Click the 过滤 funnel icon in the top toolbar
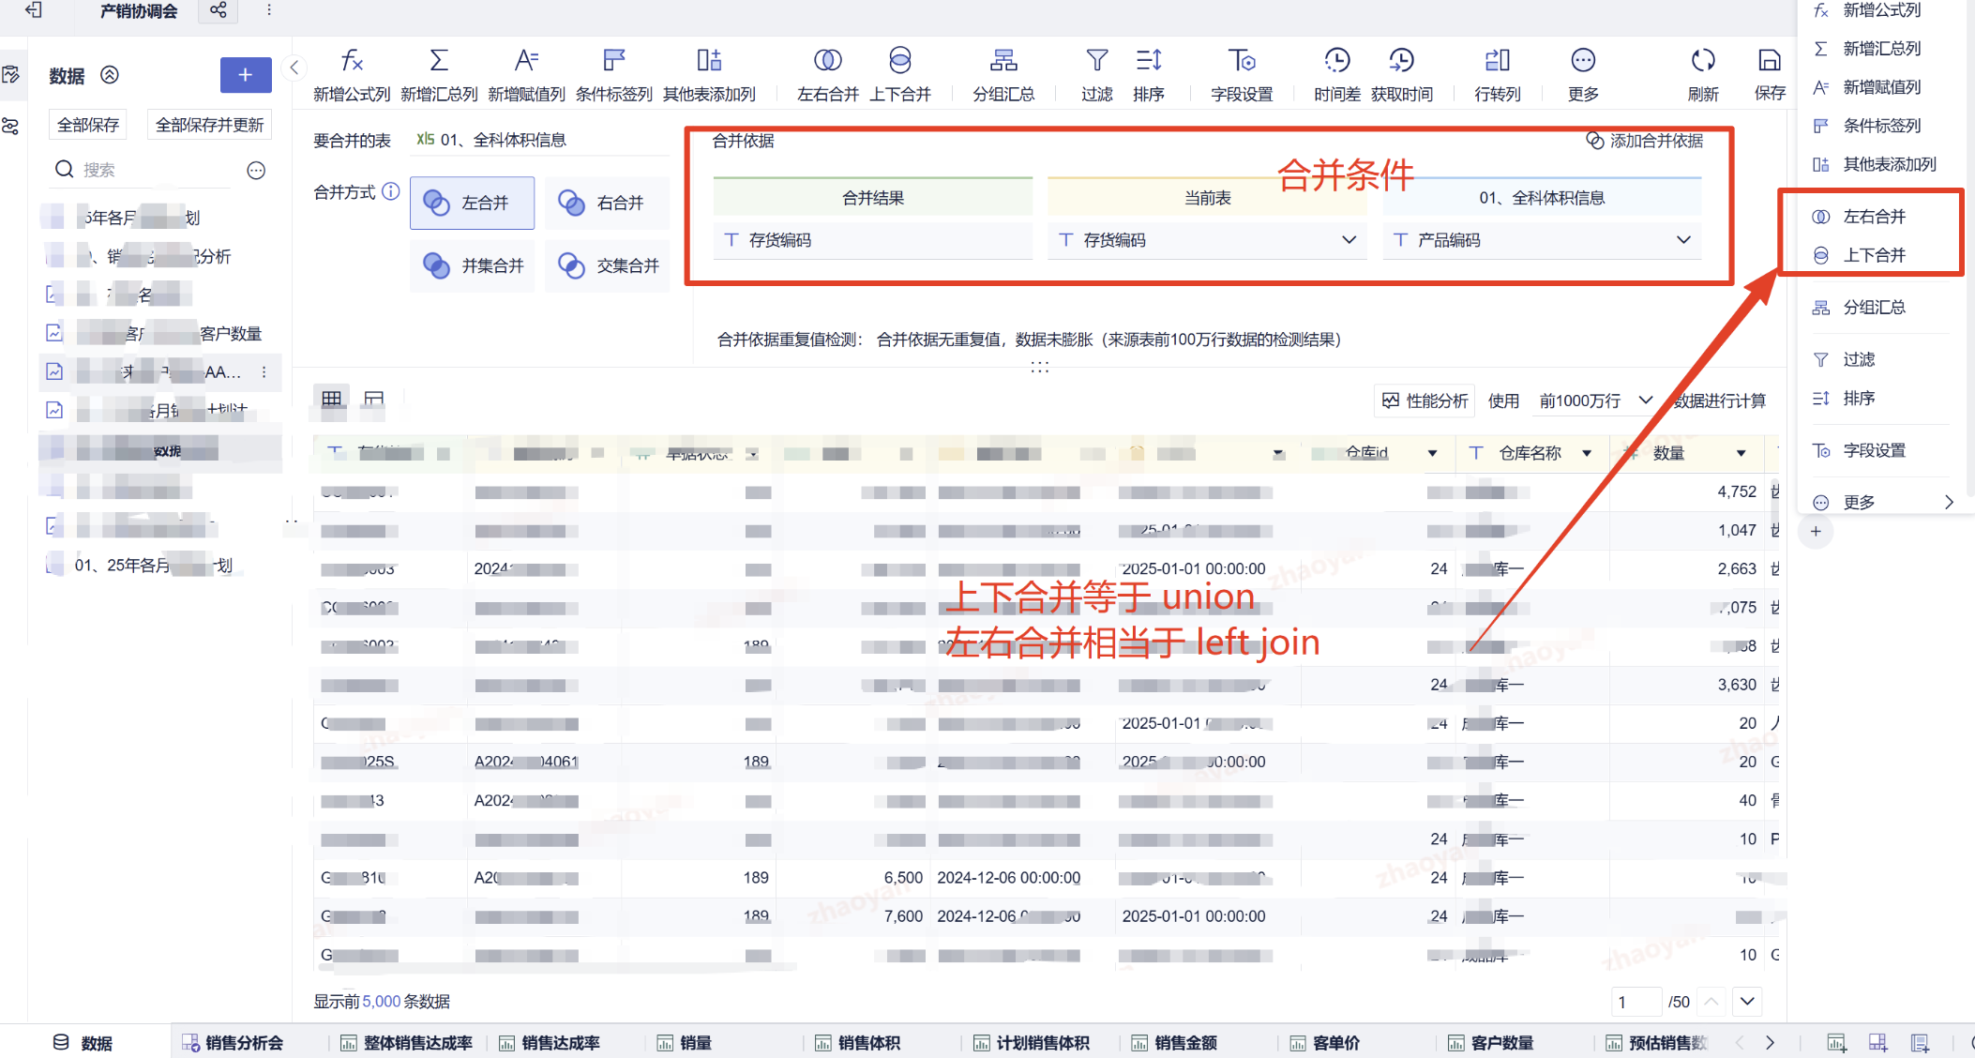 1096,62
